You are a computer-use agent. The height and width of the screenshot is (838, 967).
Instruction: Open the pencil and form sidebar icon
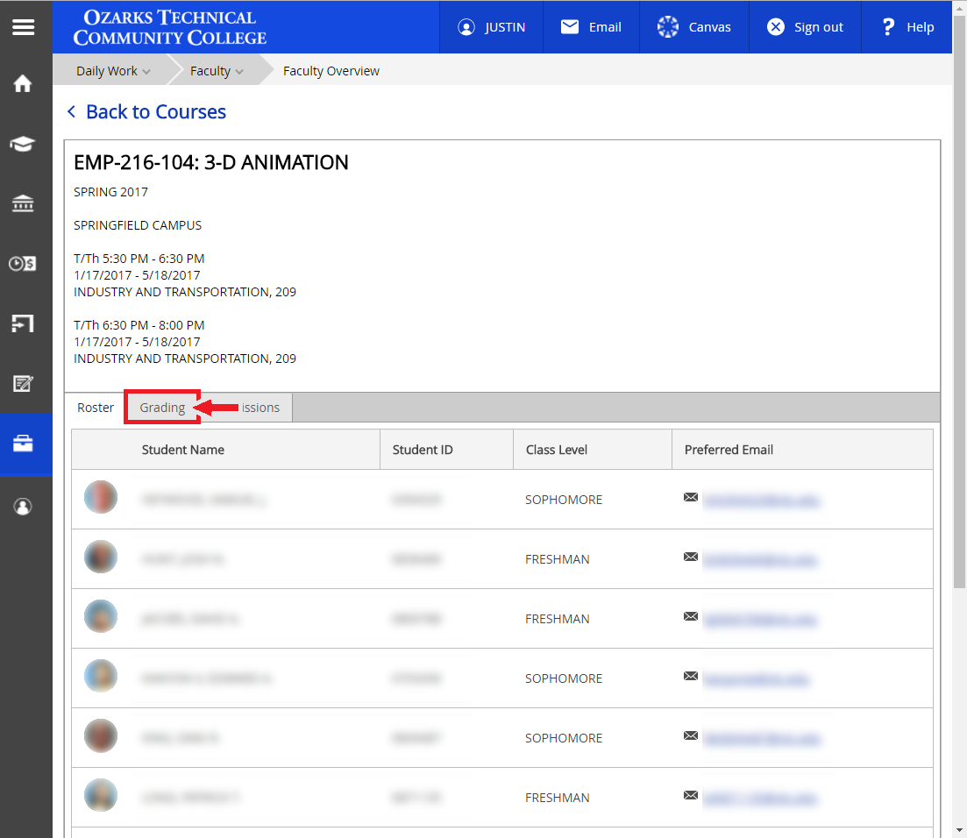(x=23, y=384)
